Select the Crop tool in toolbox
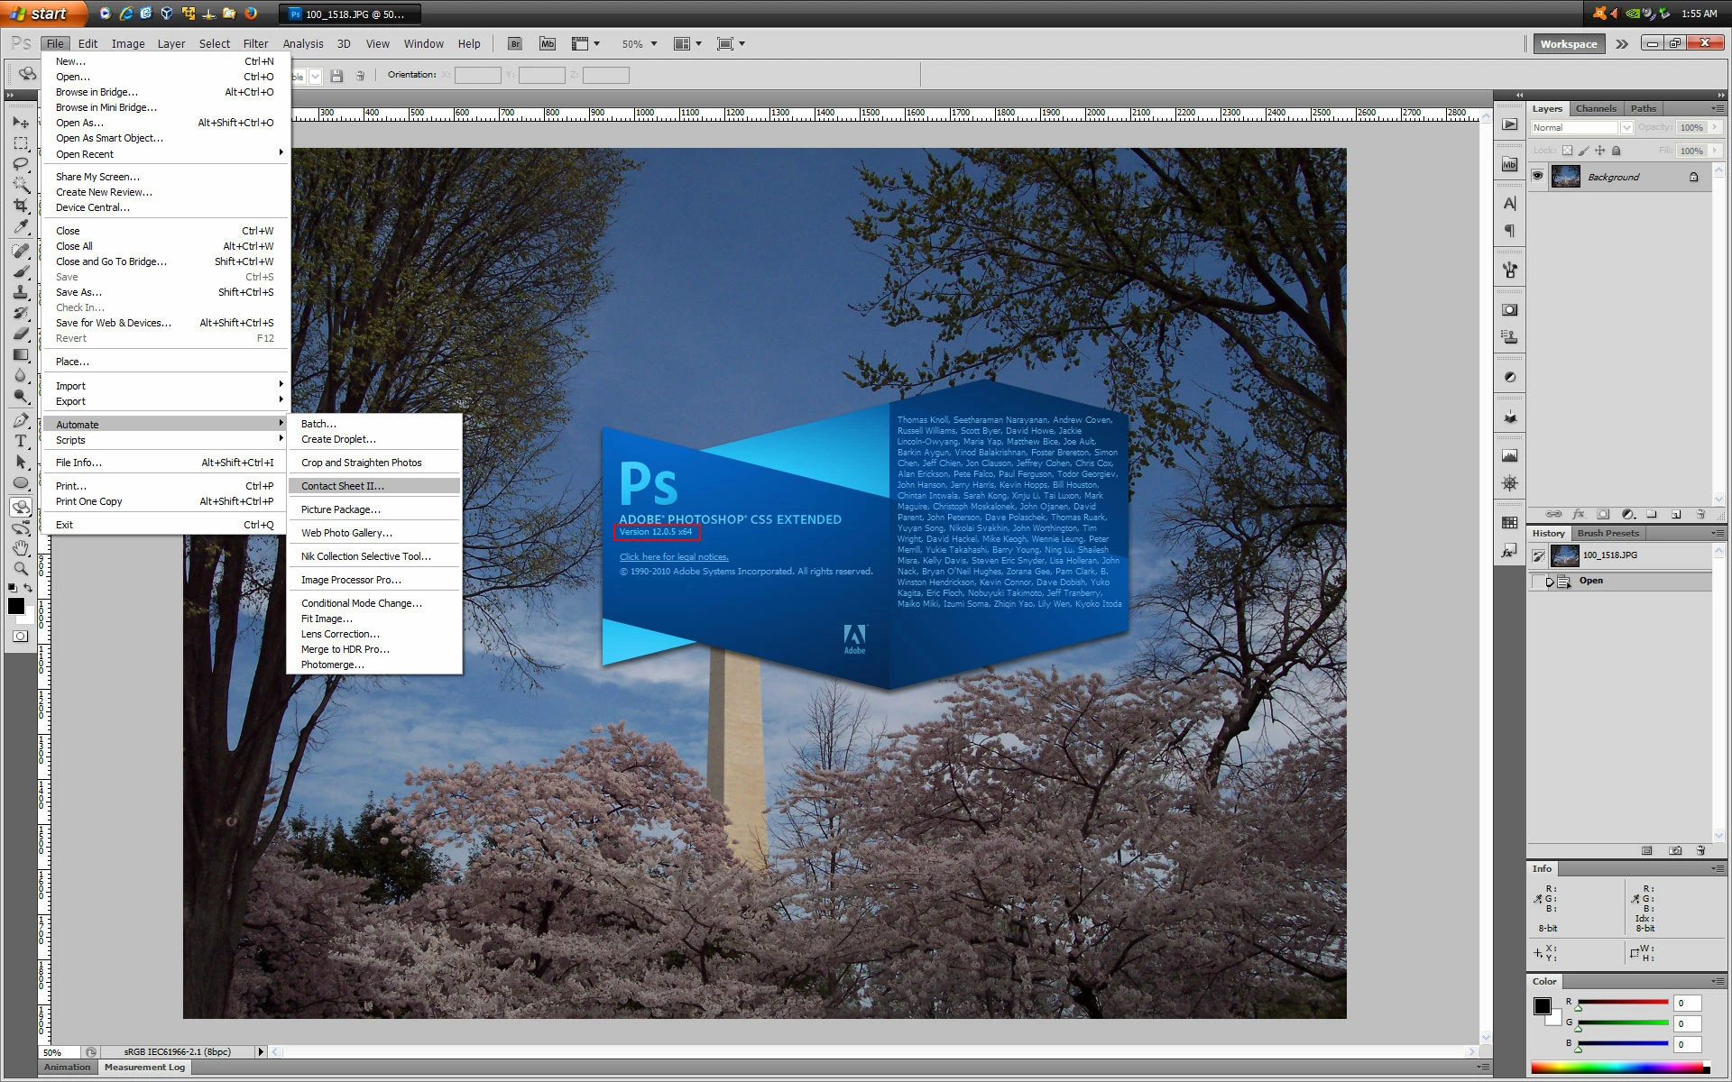 [x=21, y=206]
